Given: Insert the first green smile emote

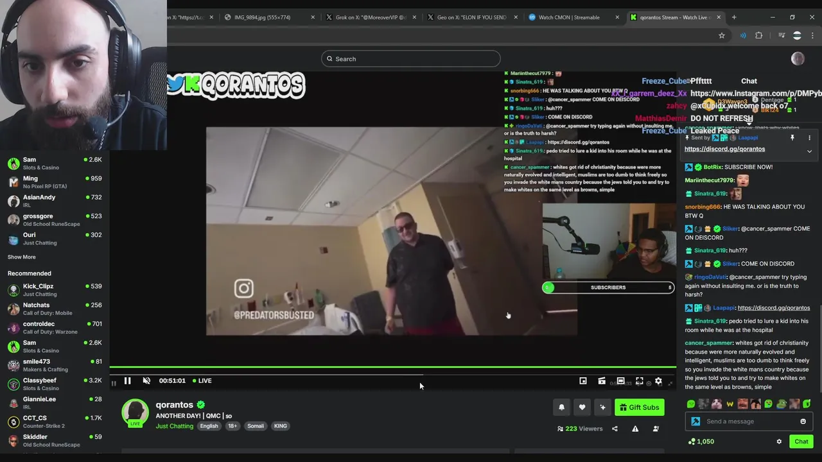Looking at the screenshot, I should (691, 404).
